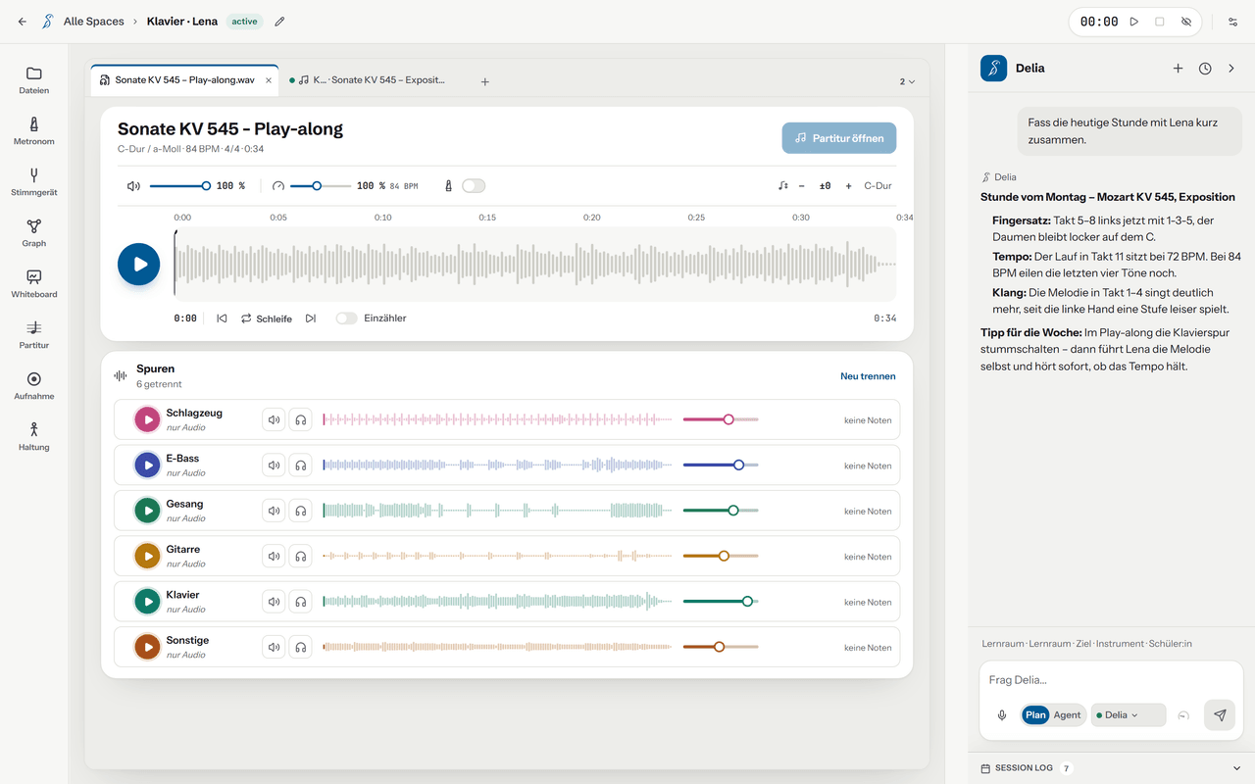Adjust the Schlagzeug track volume slider

coord(721,419)
